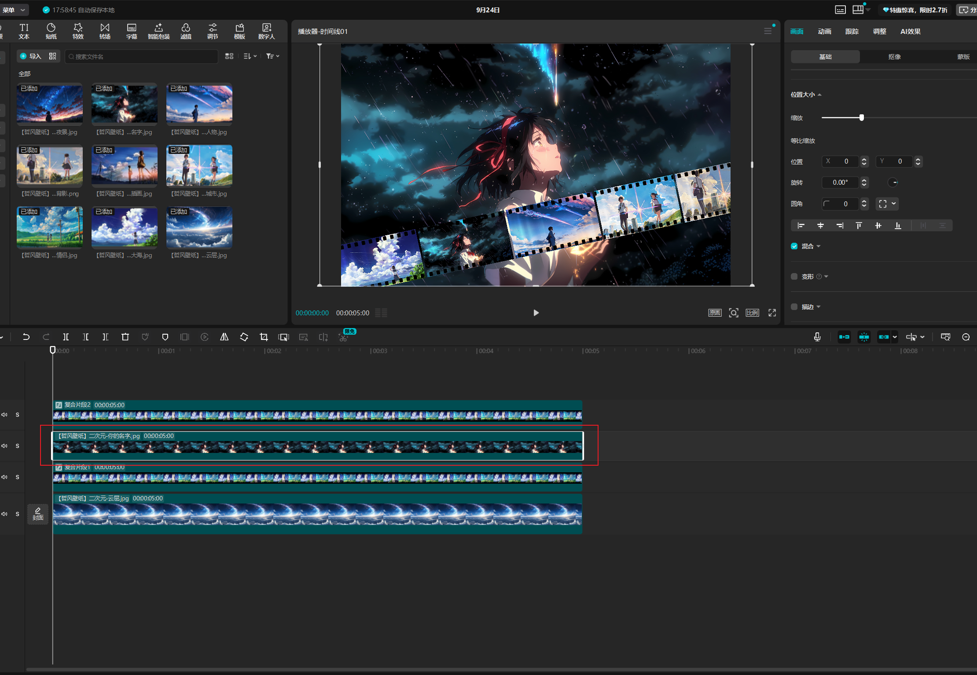
Task: Expand the sort order dropdown in media panel
Action: [250, 56]
